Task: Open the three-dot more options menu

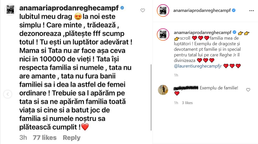Action: tap(251, 11)
